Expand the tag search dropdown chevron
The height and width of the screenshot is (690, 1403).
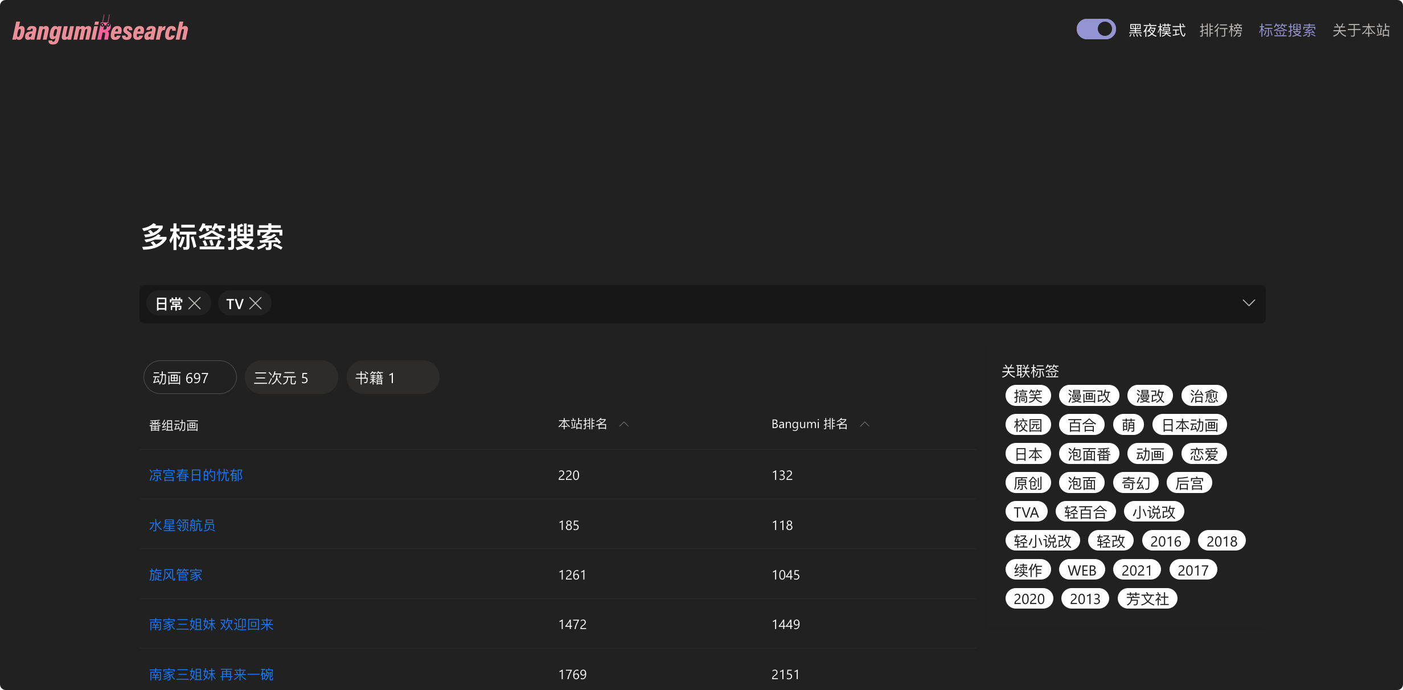coord(1248,303)
